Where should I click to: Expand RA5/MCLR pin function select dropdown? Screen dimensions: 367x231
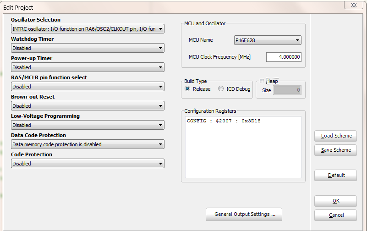pyautogui.click(x=88, y=87)
